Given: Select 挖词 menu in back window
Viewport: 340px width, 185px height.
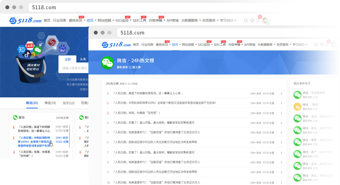Looking at the screenshot, I should point(90,20).
